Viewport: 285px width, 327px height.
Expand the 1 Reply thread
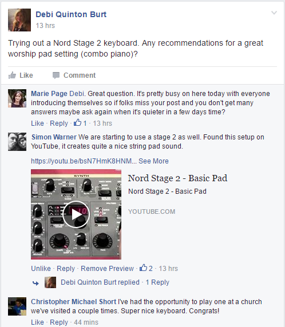(x=157, y=282)
